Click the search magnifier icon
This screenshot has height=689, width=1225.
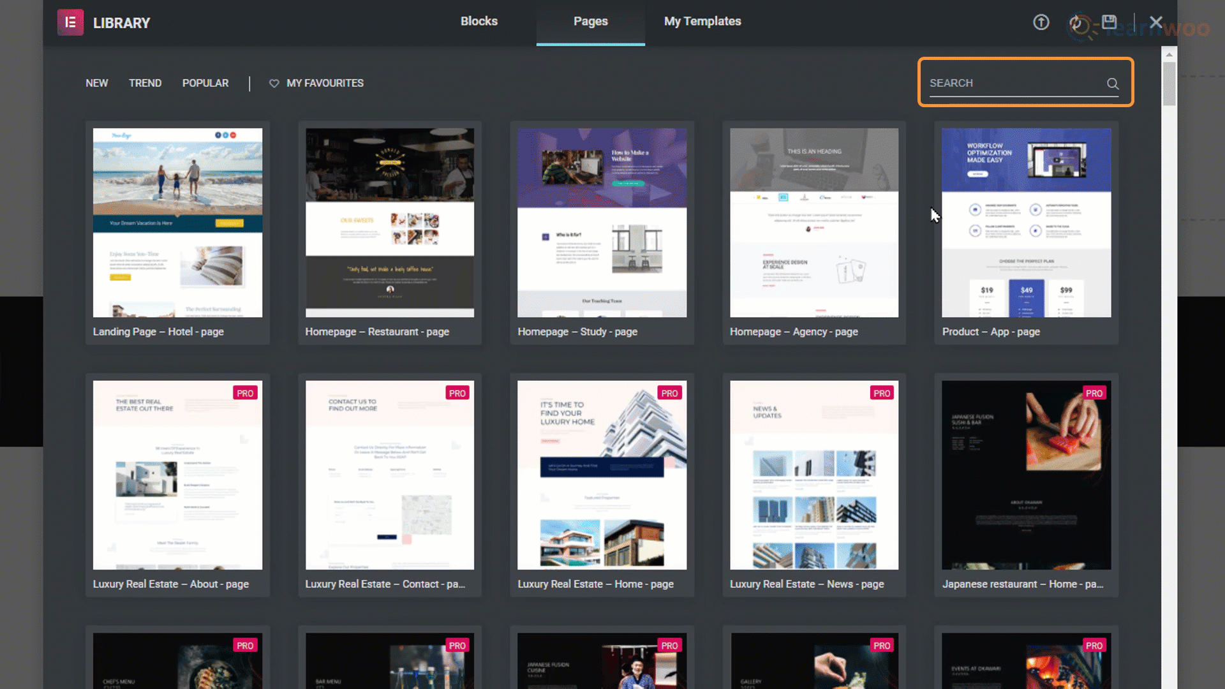click(1112, 83)
